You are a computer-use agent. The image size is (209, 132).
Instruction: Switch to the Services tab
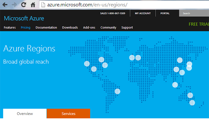point(68,113)
